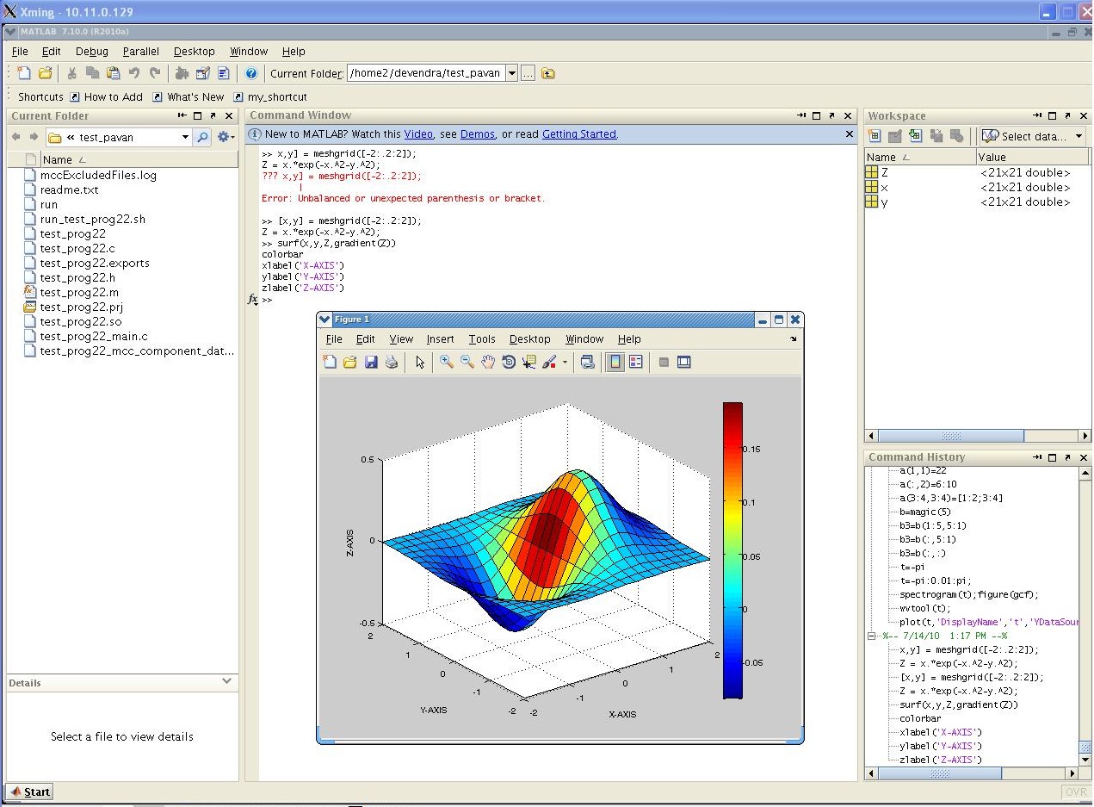Toggle Show Plot Tools and dock figure
The width and height of the screenshot is (1094, 807).
pyautogui.click(x=683, y=363)
